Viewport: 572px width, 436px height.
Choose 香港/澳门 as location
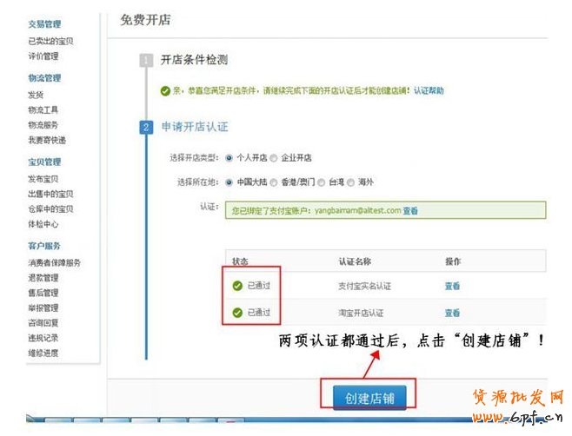pyautogui.click(x=274, y=182)
